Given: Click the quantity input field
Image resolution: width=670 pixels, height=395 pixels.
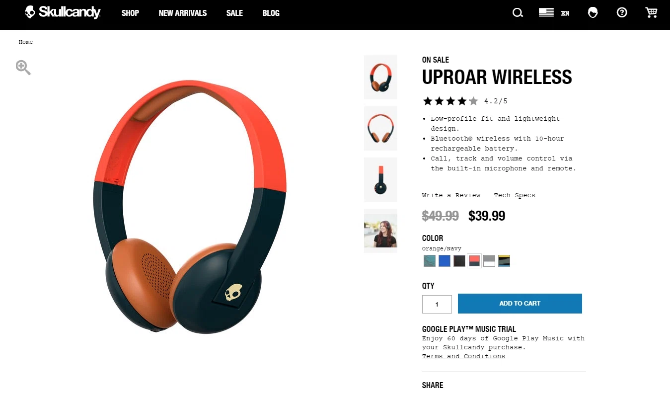Looking at the screenshot, I should point(437,304).
